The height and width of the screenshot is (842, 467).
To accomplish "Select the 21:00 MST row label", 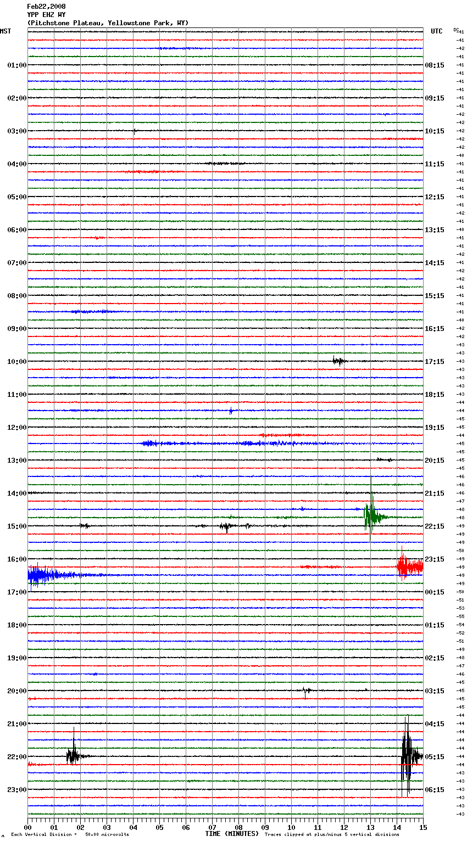I will [16, 724].
